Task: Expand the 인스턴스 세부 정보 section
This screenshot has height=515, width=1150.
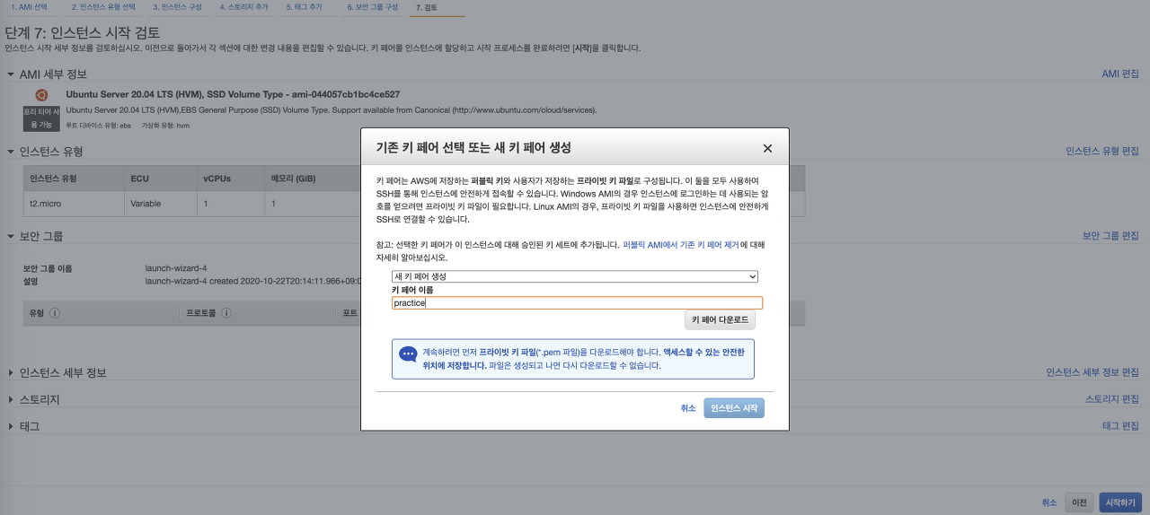Action: [11, 373]
